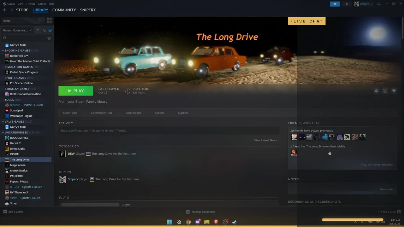Select Pro Soccer Online icon

7,83
